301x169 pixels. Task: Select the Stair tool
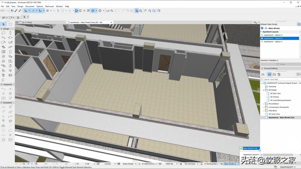[3, 47]
